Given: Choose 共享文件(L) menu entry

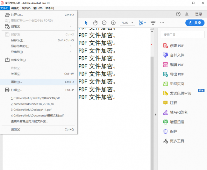Looking at the screenshot, I should pos(39,60).
